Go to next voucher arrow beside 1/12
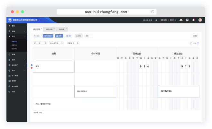The image size is (212, 129). 198,43
